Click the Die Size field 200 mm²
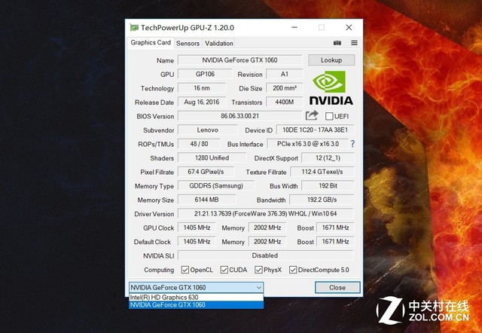This screenshot has height=333, width=482. (x=285, y=88)
